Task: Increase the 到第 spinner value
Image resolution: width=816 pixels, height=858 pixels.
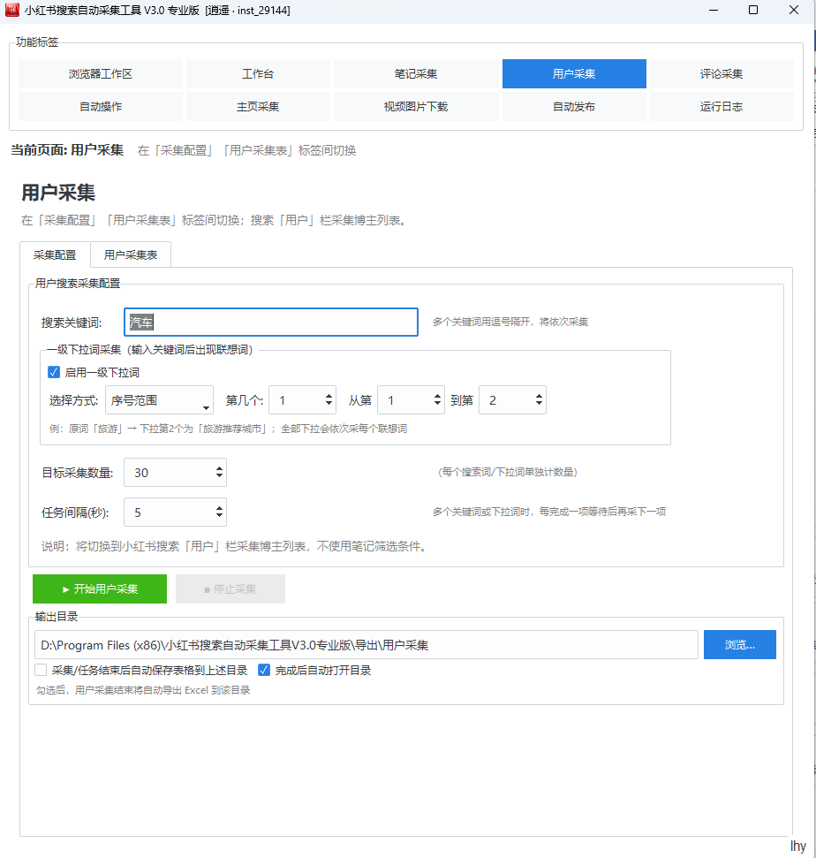Action: (540, 396)
